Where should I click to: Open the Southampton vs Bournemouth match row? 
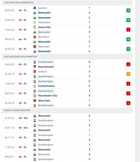click(67, 64)
